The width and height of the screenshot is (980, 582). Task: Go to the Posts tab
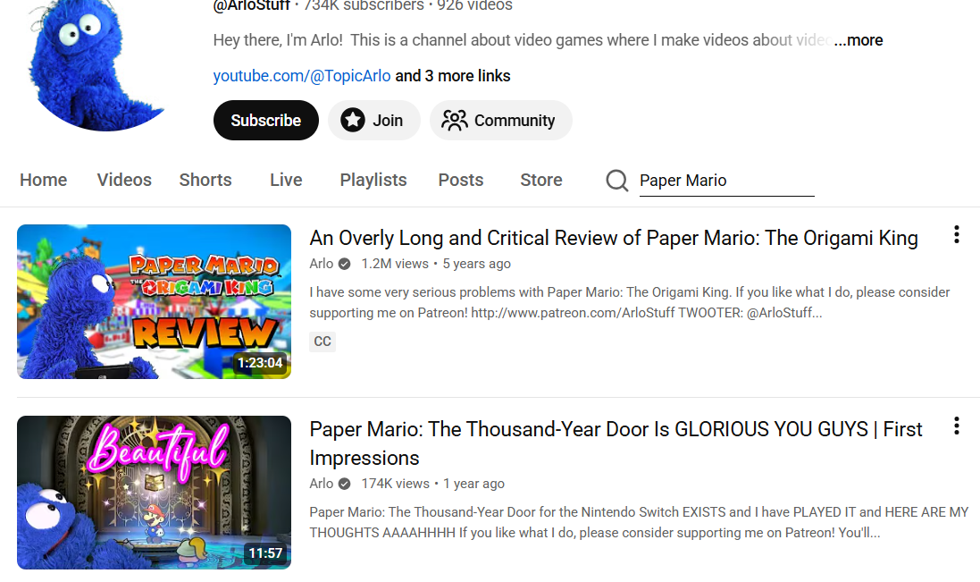461,180
